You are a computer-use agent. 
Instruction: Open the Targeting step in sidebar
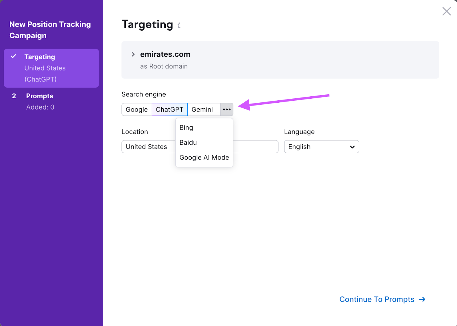40,57
